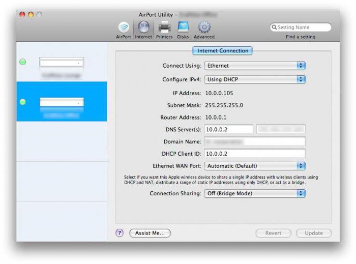Click the Assist Me button
This screenshot has width=356, height=264.
tap(150, 233)
